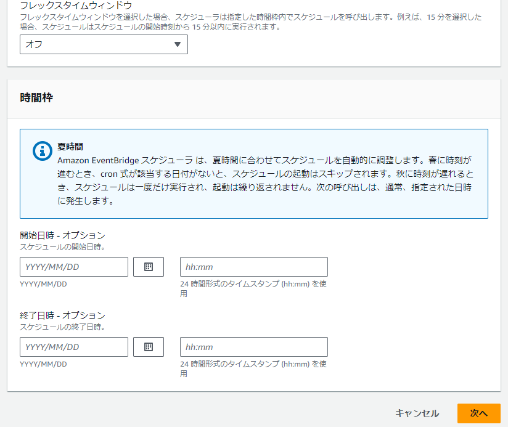The height and width of the screenshot is (427, 508).
Task: Click the スケジュールの終了日時 description text
Action: (62, 327)
